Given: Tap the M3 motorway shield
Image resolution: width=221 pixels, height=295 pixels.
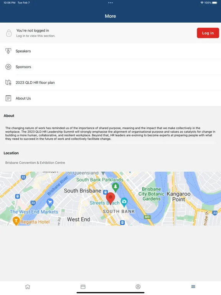Looking at the screenshot, I should click(147, 217).
